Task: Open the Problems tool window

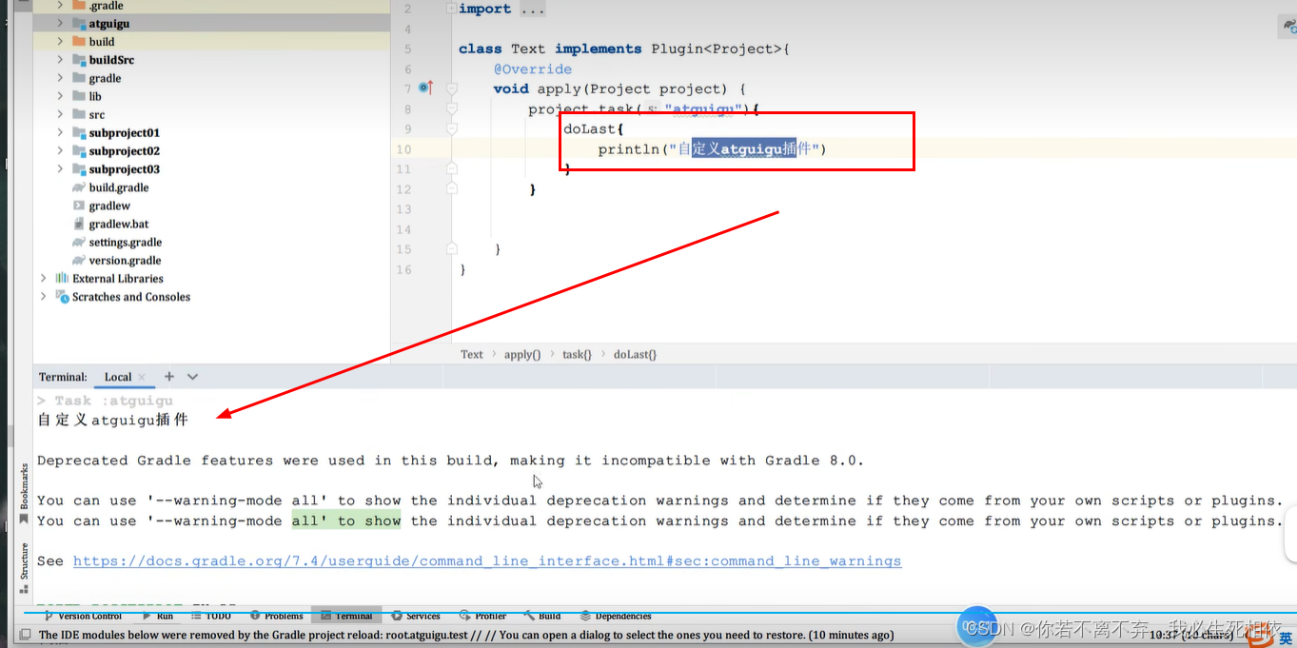Action: pos(275,616)
